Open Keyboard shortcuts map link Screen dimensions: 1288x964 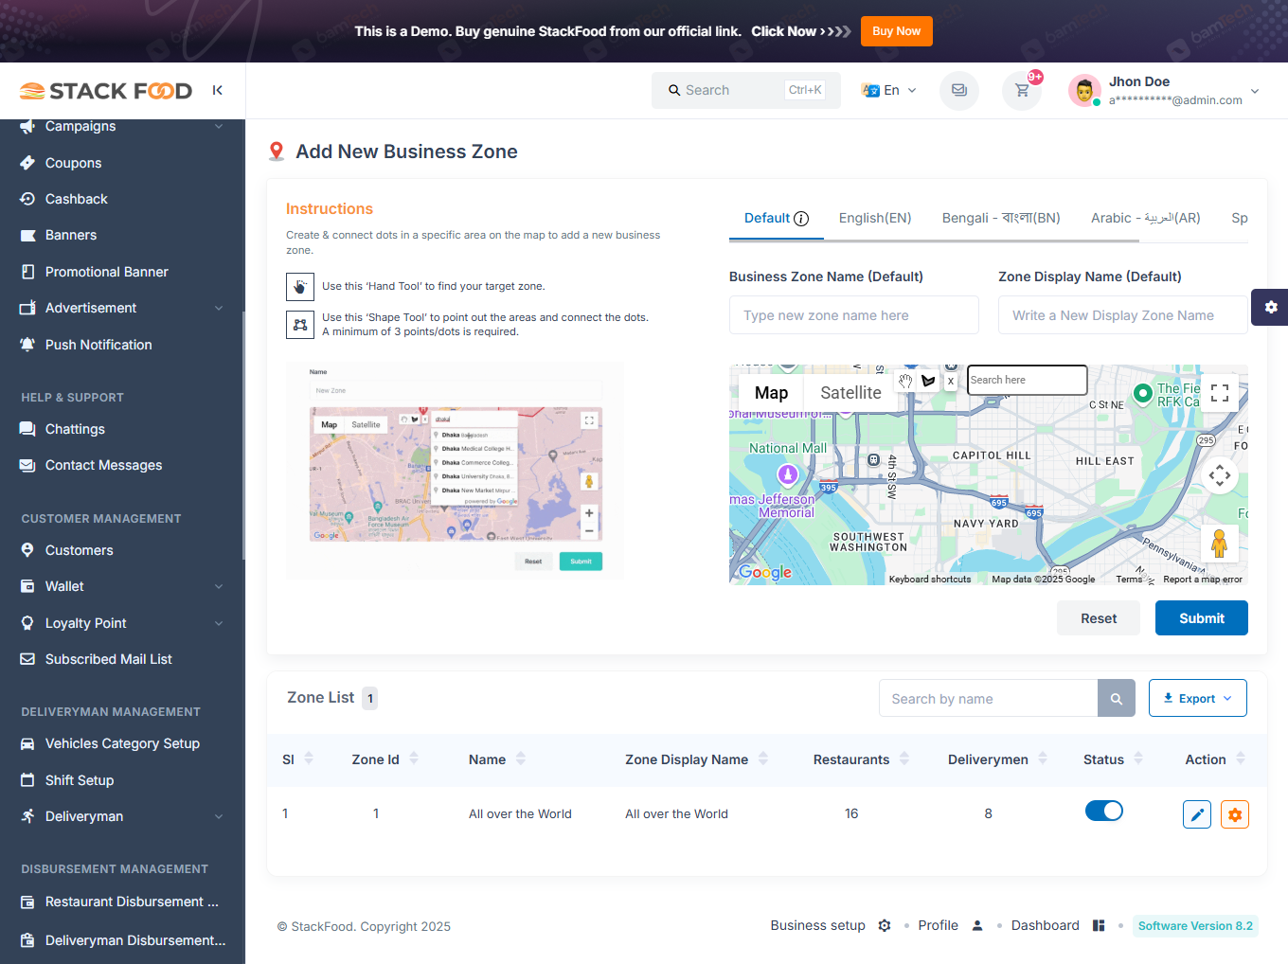(x=930, y=579)
